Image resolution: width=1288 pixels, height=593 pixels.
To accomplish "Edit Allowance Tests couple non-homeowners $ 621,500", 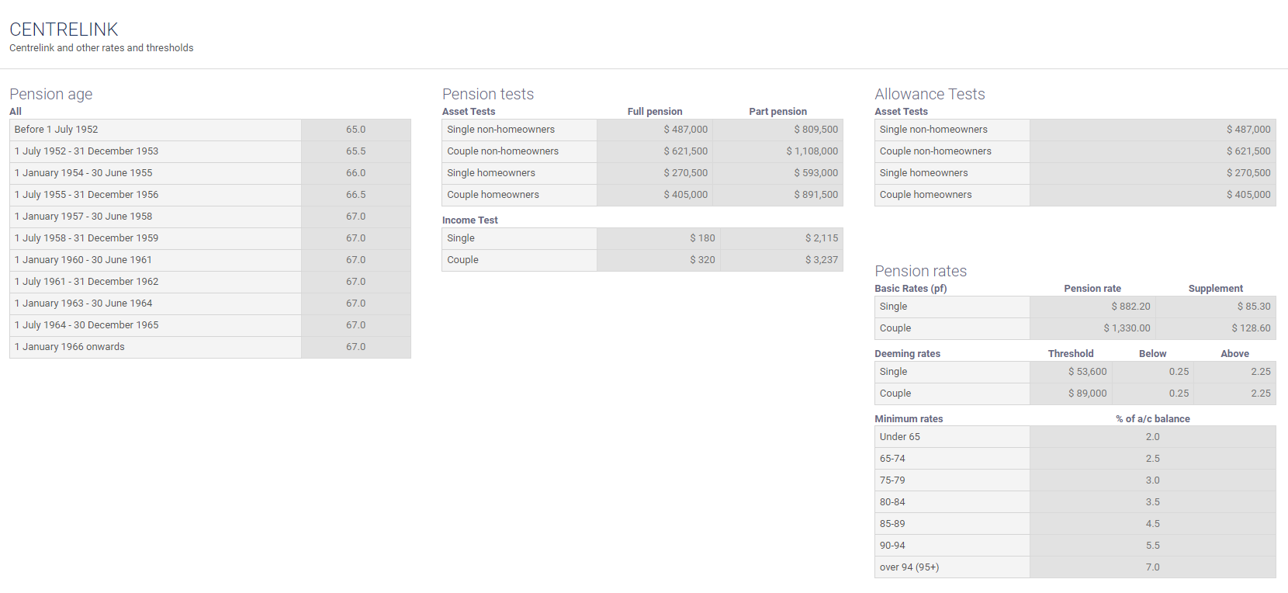I will 1153,151.
